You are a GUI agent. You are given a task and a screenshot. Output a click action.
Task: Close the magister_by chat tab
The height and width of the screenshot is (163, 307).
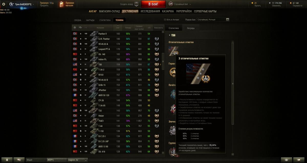86,160
